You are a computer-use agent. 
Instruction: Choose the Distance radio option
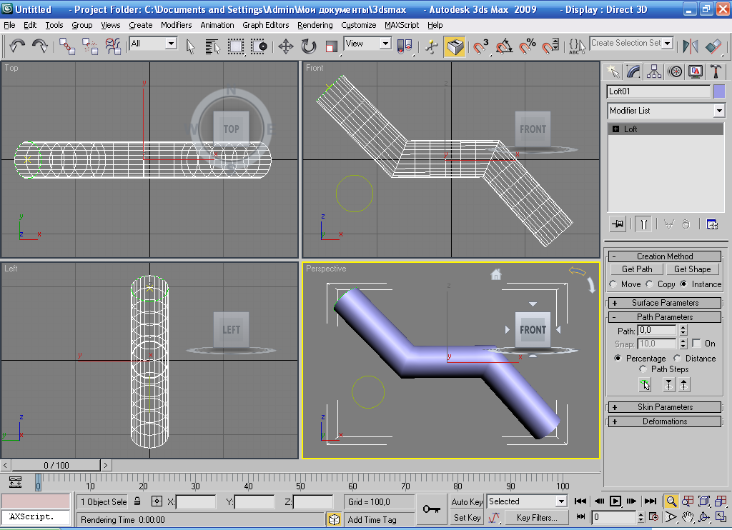point(677,359)
